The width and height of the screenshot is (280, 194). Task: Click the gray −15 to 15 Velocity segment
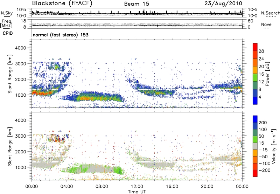(255, 146)
